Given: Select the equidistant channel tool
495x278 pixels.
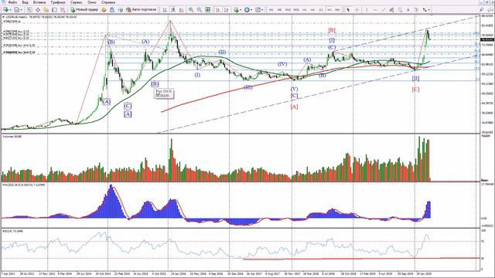Looking at the screenshot, I should point(391,10).
